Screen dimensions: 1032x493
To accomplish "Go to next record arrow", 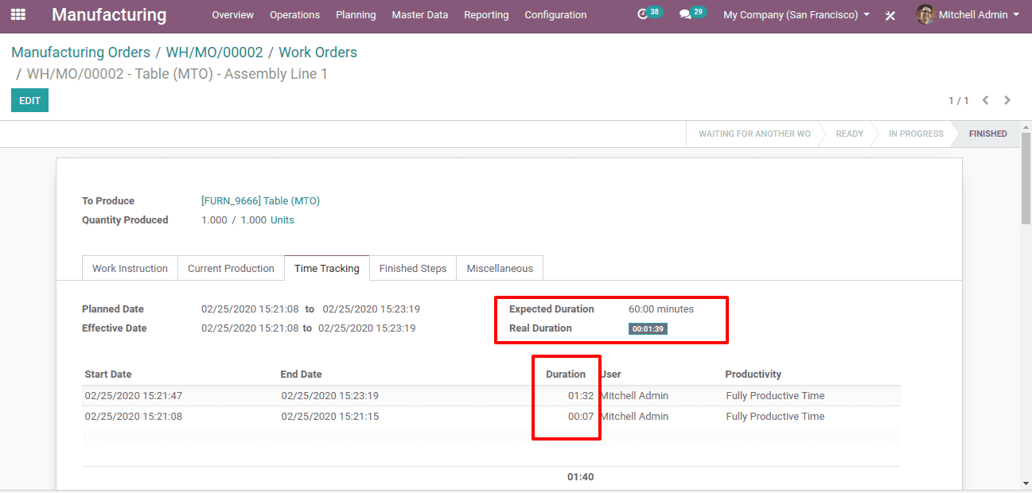I will pyautogui.click(x=1007, y=100).
